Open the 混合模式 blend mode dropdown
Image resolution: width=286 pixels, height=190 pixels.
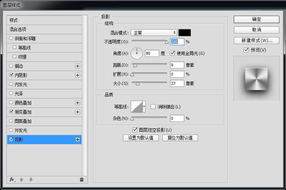[153, 33]
